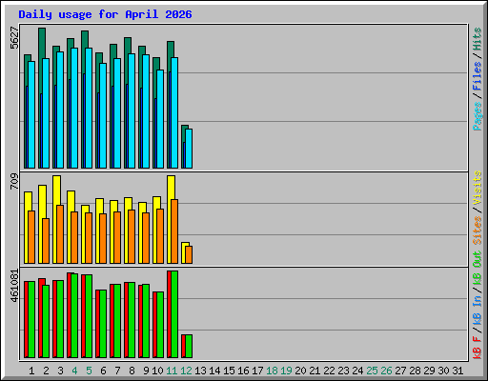Click the orange Sites bar for day 12
Image resolution: width=488 pixels, height=381 pixels.
coord(189,254)
